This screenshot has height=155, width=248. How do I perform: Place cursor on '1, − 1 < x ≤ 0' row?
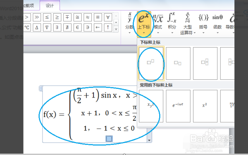(109, 128)
